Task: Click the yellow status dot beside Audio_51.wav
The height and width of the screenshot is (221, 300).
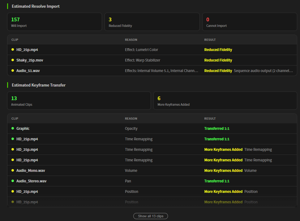Action: point(13,70)
